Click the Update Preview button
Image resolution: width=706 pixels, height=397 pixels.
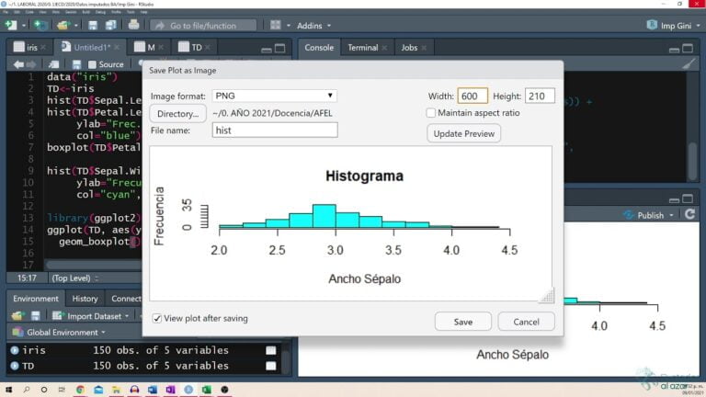463,134
